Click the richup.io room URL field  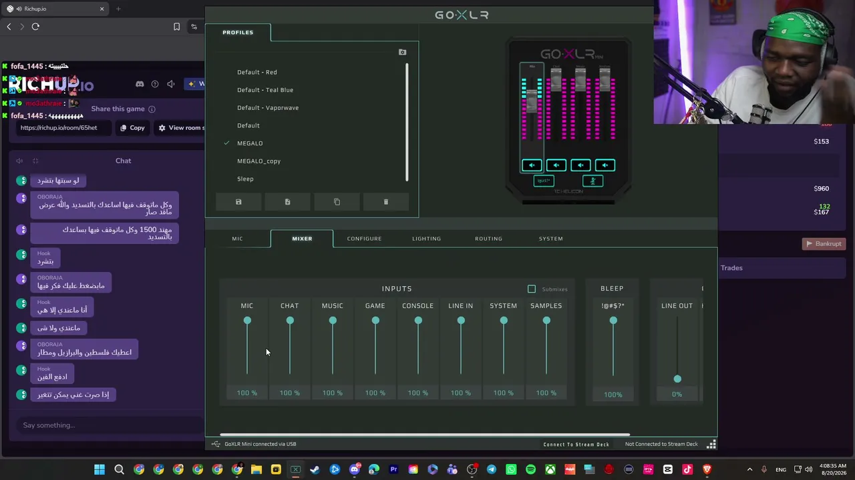click(x=63, y=128)
